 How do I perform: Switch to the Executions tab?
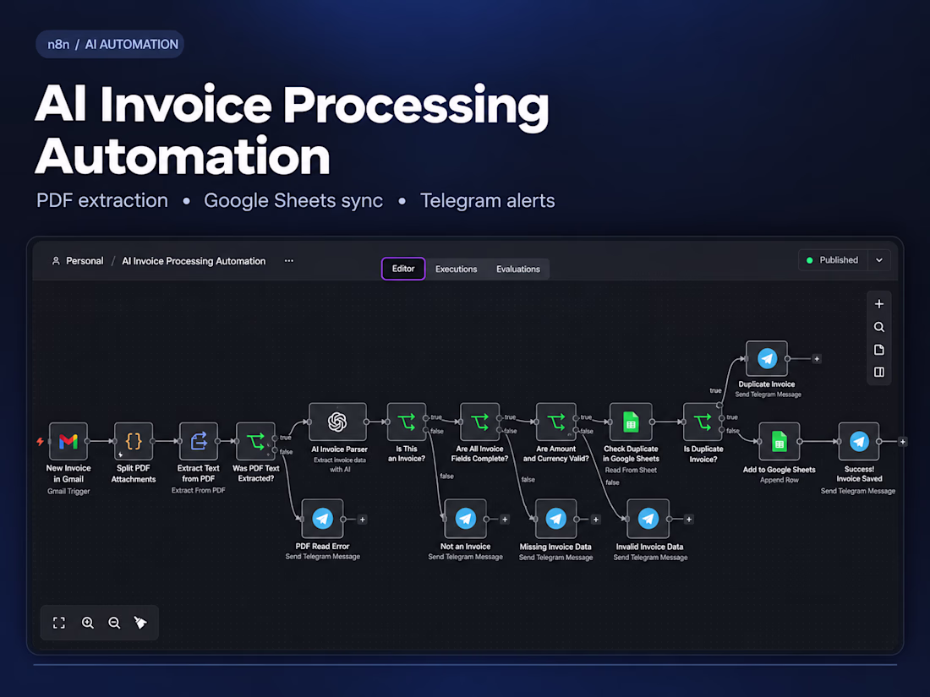456,269
